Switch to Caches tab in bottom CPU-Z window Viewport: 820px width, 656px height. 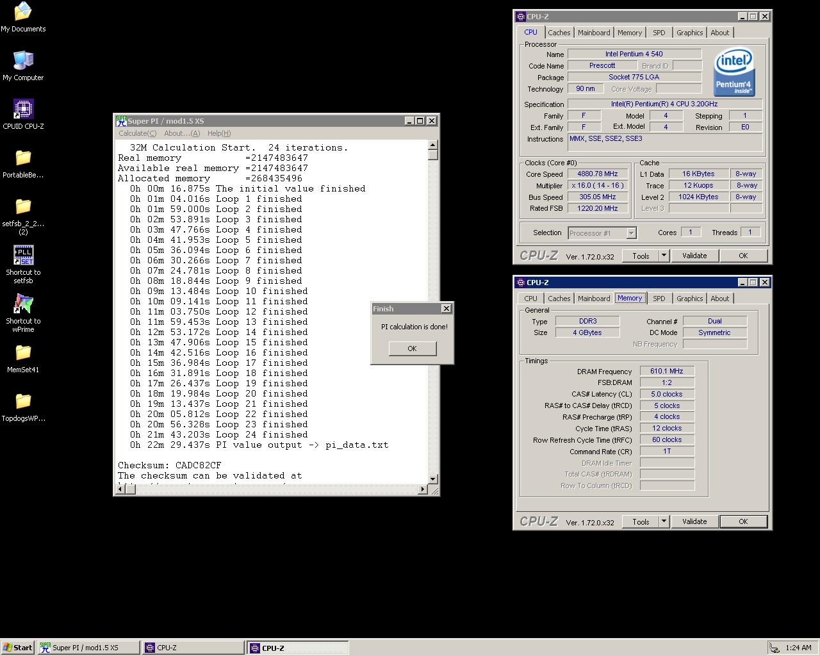coord(559,299)
